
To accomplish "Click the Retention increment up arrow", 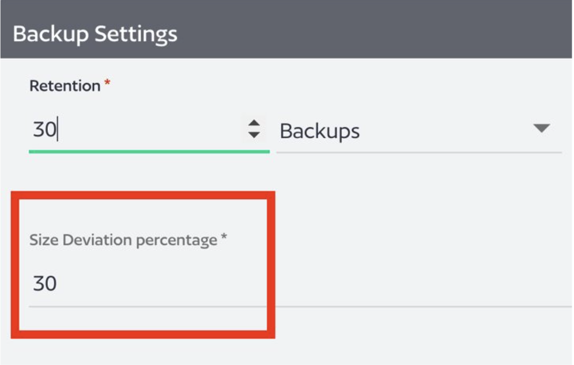I will (254, 124).
